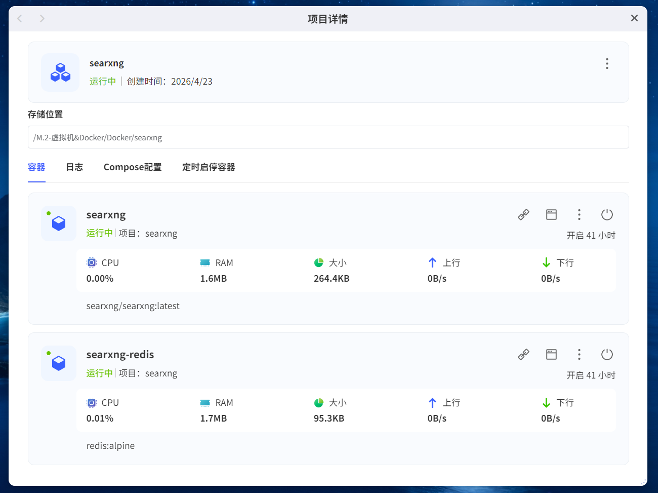Open the searxng project more-options menu

[x=607, y=63]
